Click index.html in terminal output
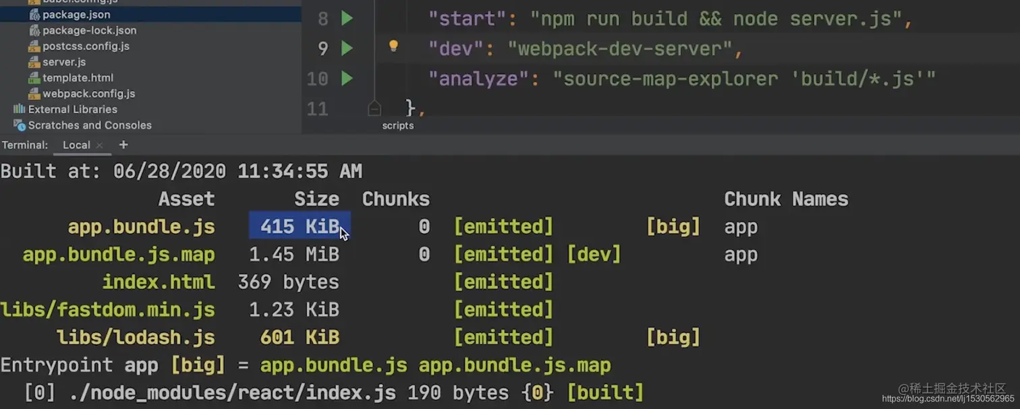 [x=159, y=282]
